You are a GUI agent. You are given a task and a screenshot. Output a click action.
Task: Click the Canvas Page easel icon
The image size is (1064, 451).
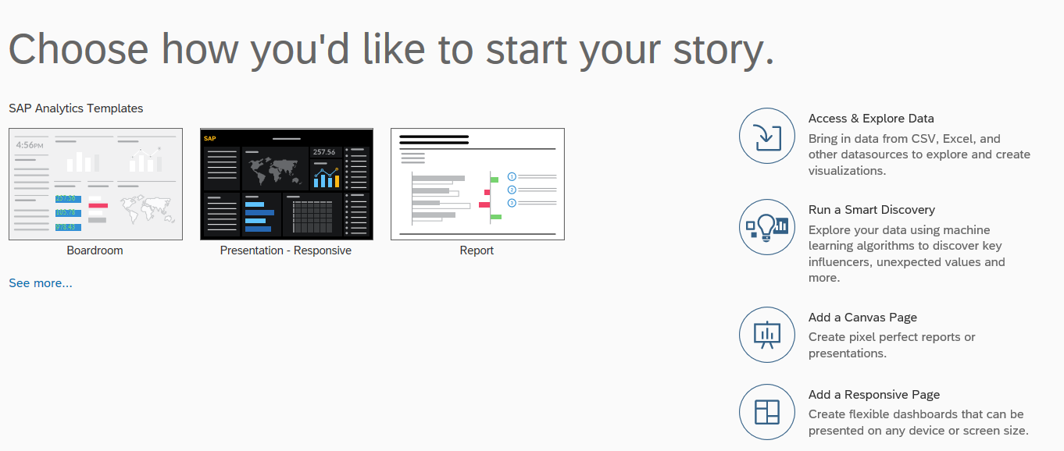coord(766,335)
